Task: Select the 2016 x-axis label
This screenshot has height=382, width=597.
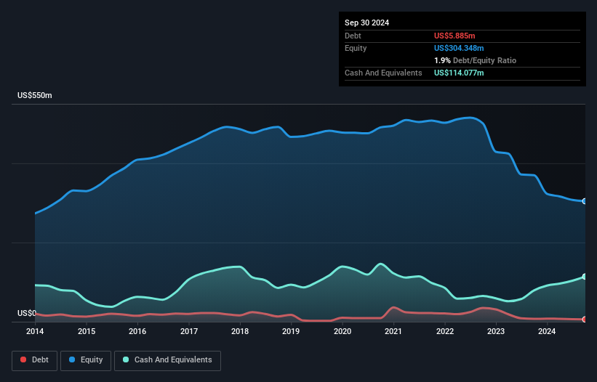Action: (x=137, y=331)
